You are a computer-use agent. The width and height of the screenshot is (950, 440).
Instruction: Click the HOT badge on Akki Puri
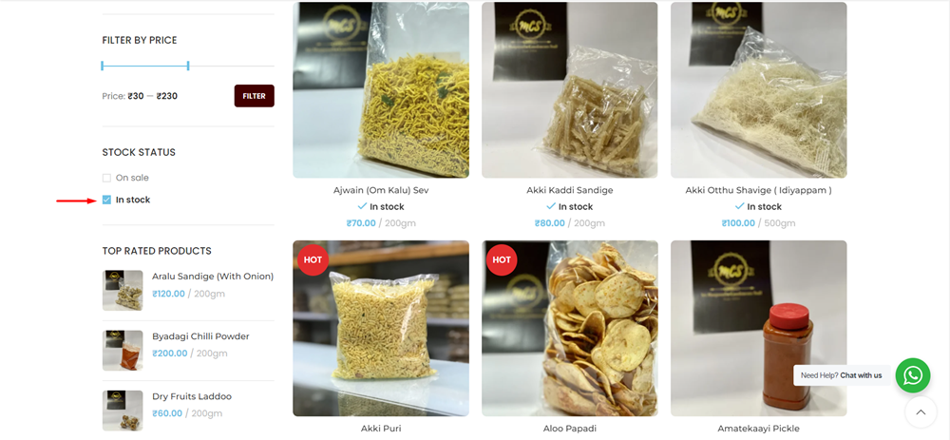[x=313, y=260]
